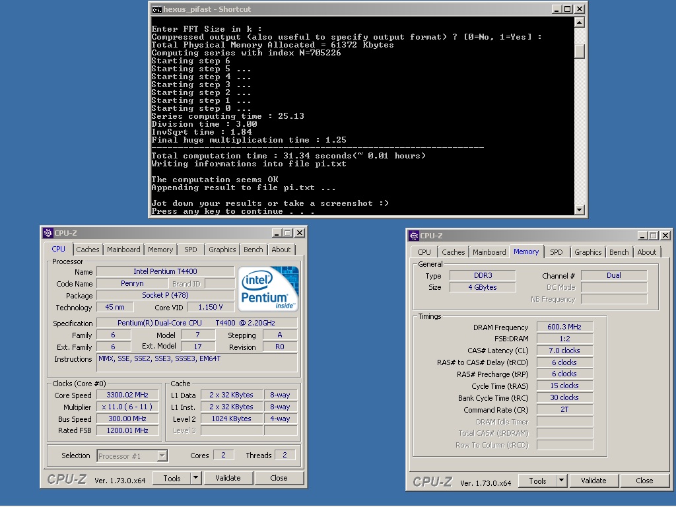Image resolution: width=676 pixels, height=507 pixels.
Task: Click the Code Name value Penryn
Action: 132,283
